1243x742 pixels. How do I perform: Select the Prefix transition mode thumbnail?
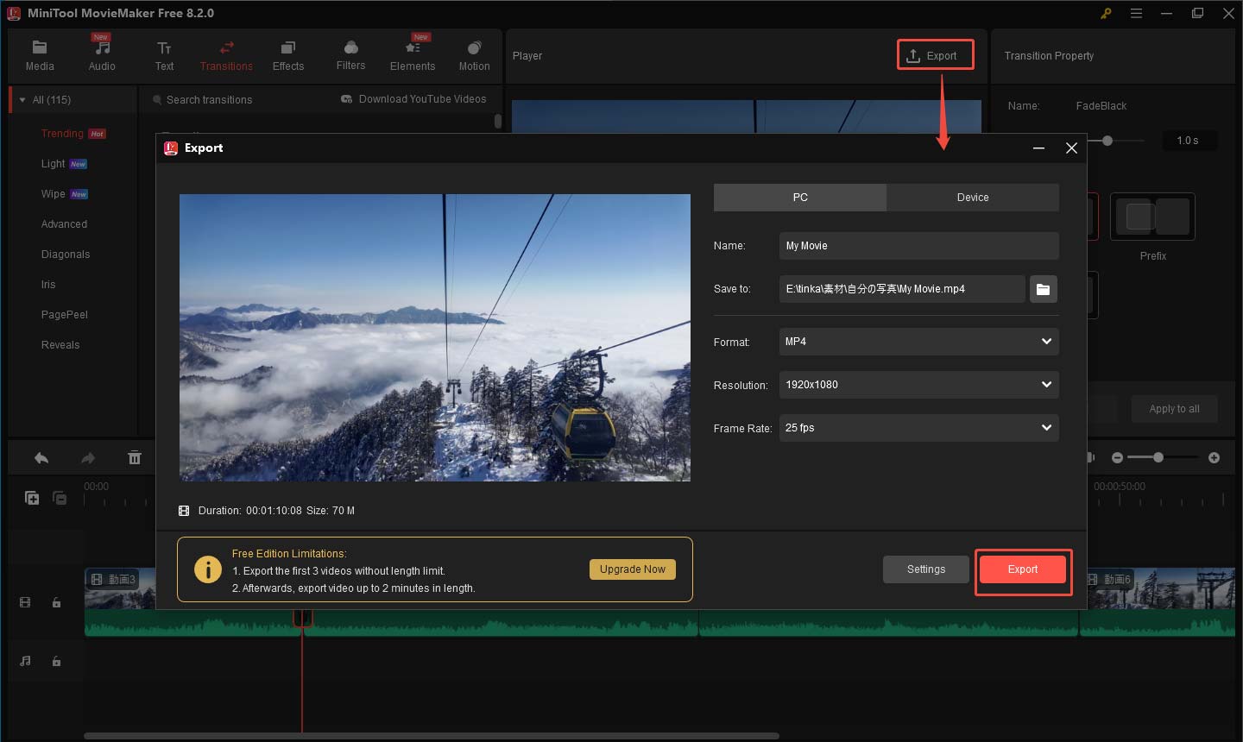1152,217
